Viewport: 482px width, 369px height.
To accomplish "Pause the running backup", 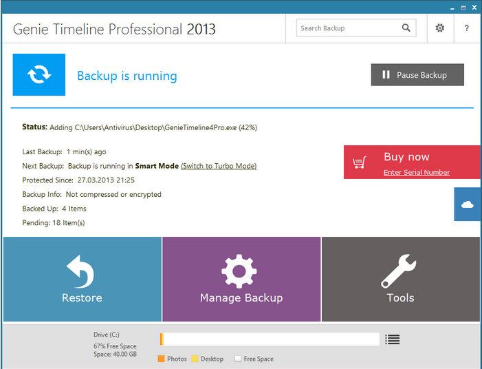I will click(x=417, y=75).
